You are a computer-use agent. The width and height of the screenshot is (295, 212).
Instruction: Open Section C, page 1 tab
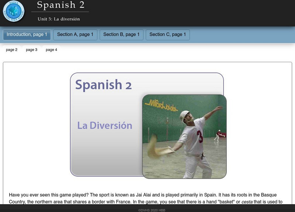tap(167, 35)
